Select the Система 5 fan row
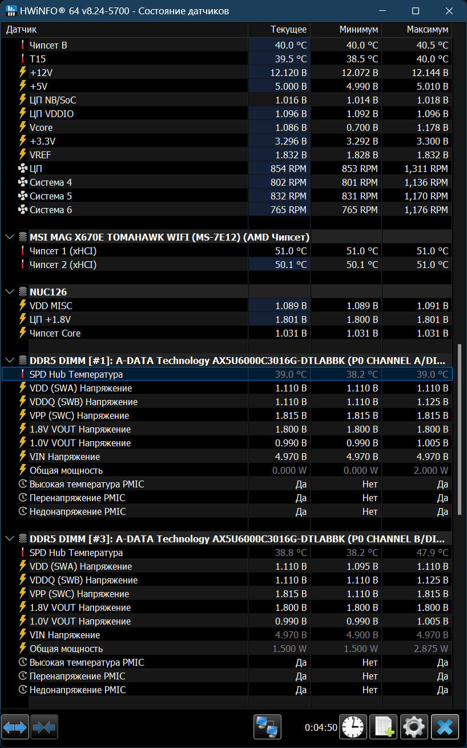 (227, 196)
